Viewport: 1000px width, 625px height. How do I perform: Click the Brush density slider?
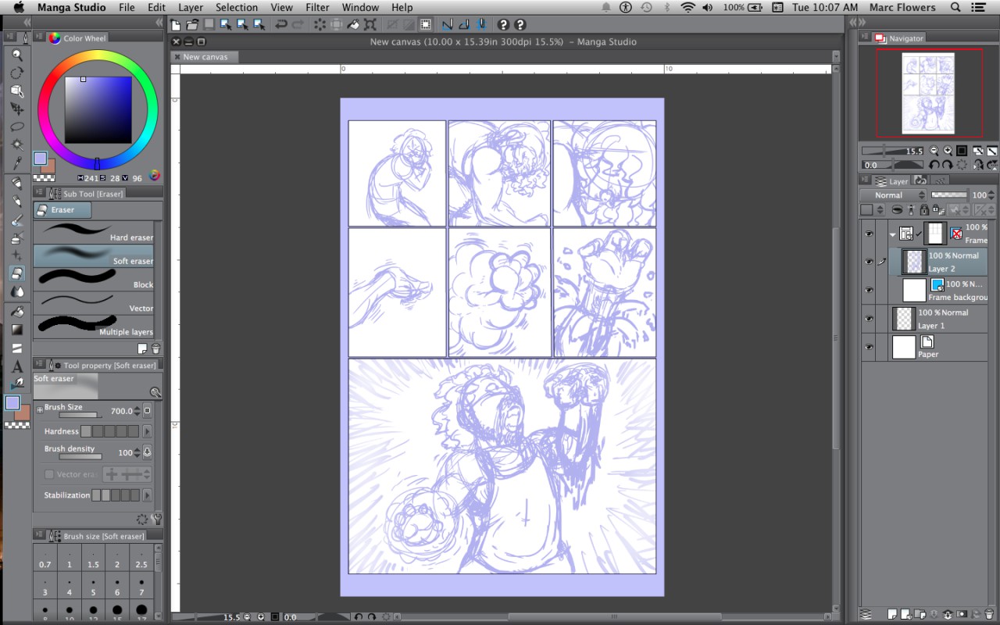coord(79,456)
